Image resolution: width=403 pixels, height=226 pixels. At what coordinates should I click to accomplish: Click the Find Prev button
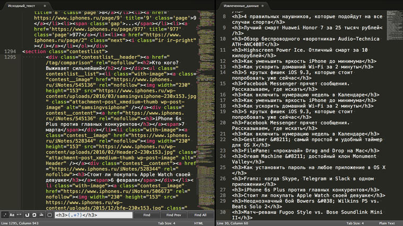tap(174, 215)
